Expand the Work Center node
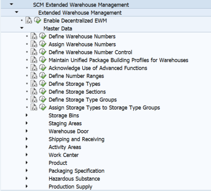211x191 pixels. [x=26, y=155]
